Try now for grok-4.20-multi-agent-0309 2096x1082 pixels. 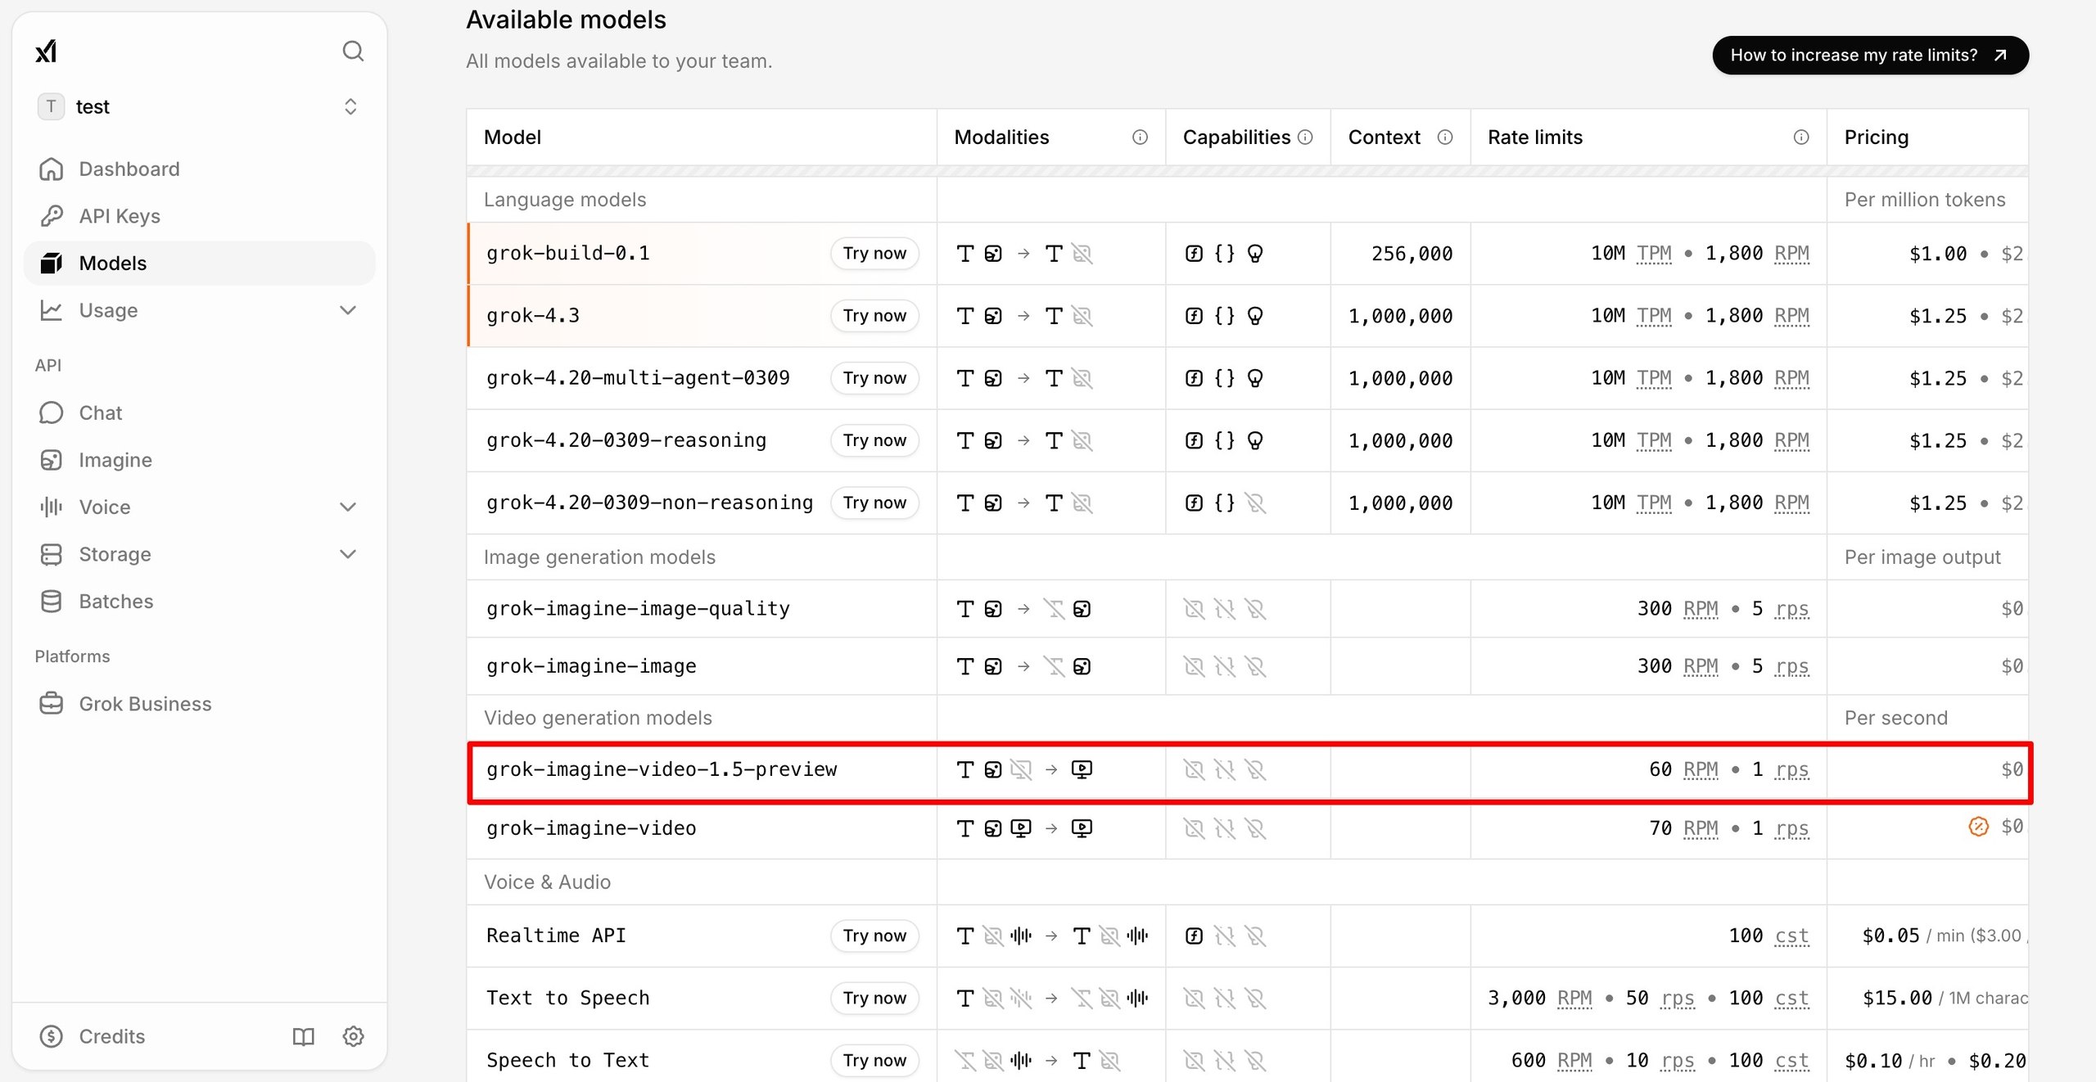click(x=874, y=378)
